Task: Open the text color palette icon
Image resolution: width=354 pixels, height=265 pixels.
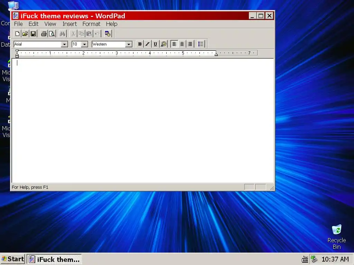Action: (164, 44)
